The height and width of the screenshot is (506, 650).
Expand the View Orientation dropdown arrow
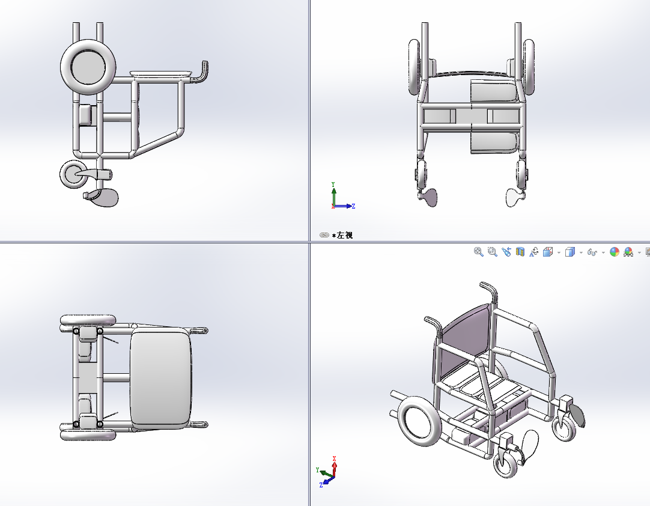559,252
